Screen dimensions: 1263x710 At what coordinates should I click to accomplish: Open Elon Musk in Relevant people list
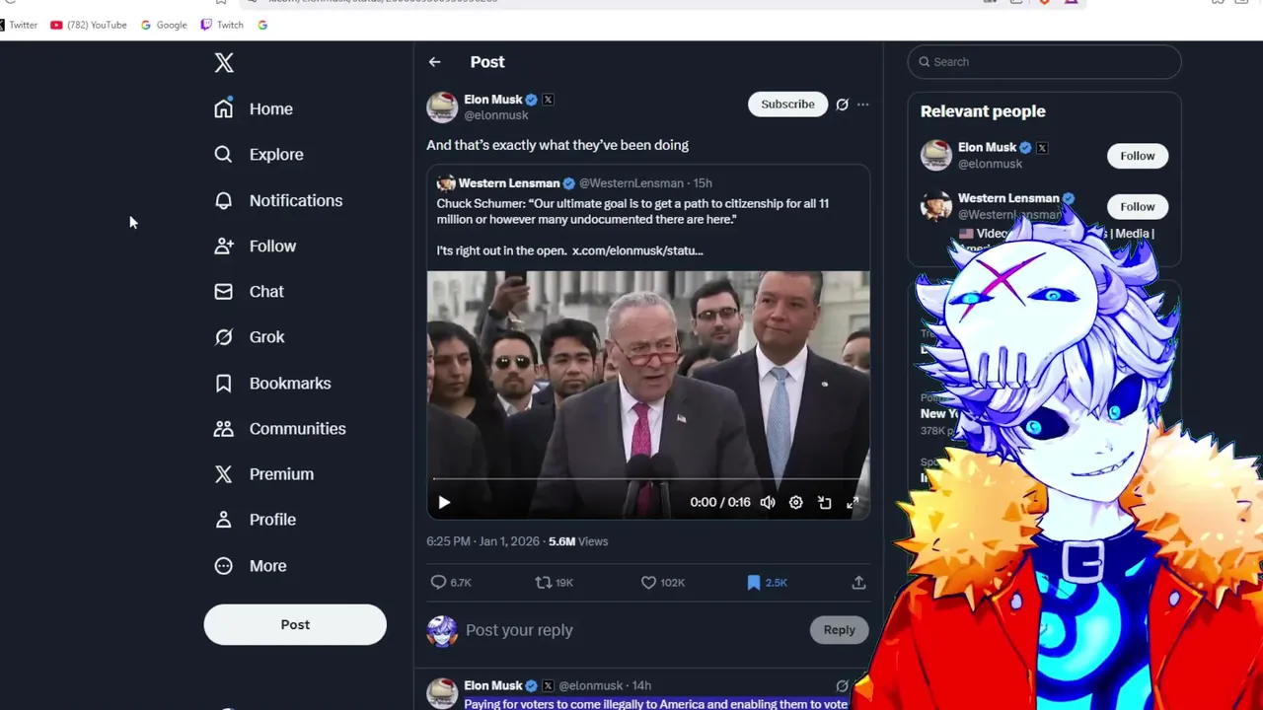pyautogui.click(x=987, y=148)
